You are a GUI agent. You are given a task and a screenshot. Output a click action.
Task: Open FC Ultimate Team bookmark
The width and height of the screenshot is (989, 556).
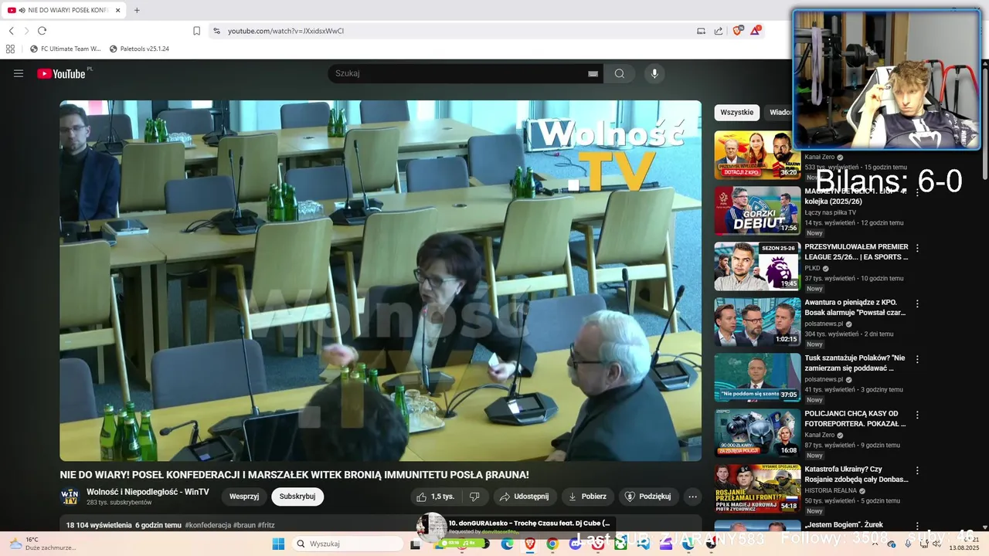tap(66, 49)
